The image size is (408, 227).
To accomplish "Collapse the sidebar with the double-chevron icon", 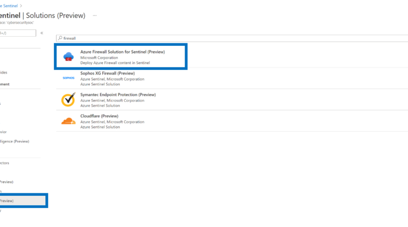I will click(42, 33).
